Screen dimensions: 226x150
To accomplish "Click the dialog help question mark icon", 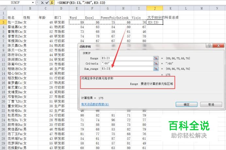I will point(209,46).
